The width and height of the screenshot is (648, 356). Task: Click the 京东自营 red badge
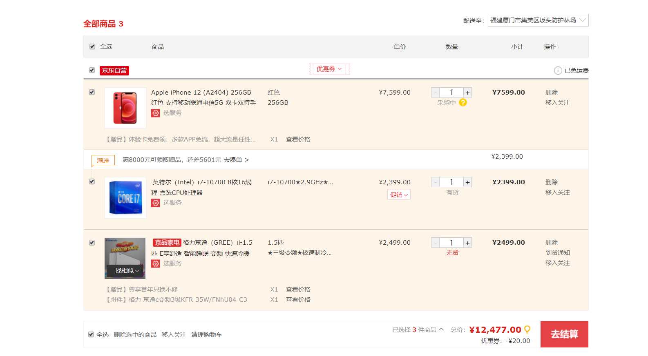click(114, 71)
